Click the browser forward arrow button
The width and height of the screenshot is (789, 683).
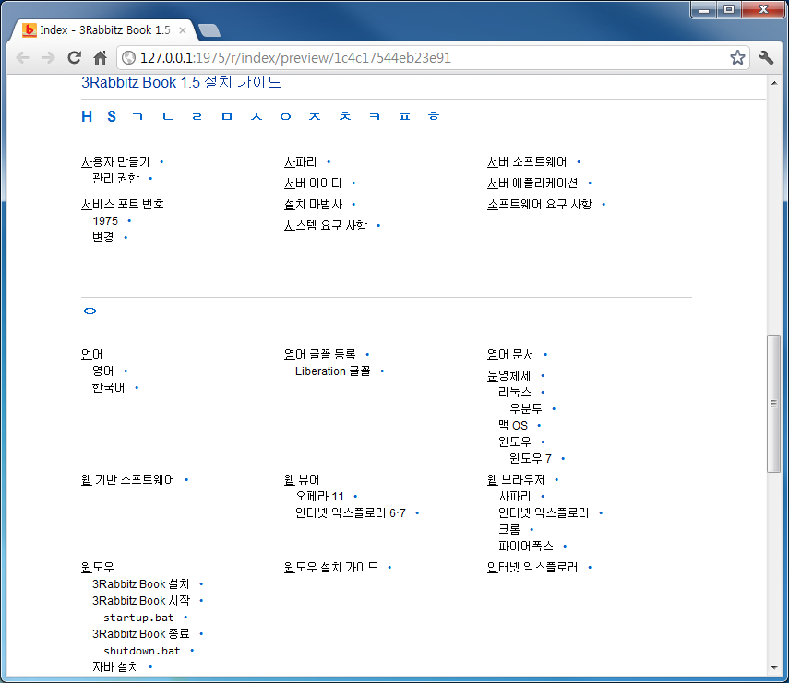(x=48, y=58)
